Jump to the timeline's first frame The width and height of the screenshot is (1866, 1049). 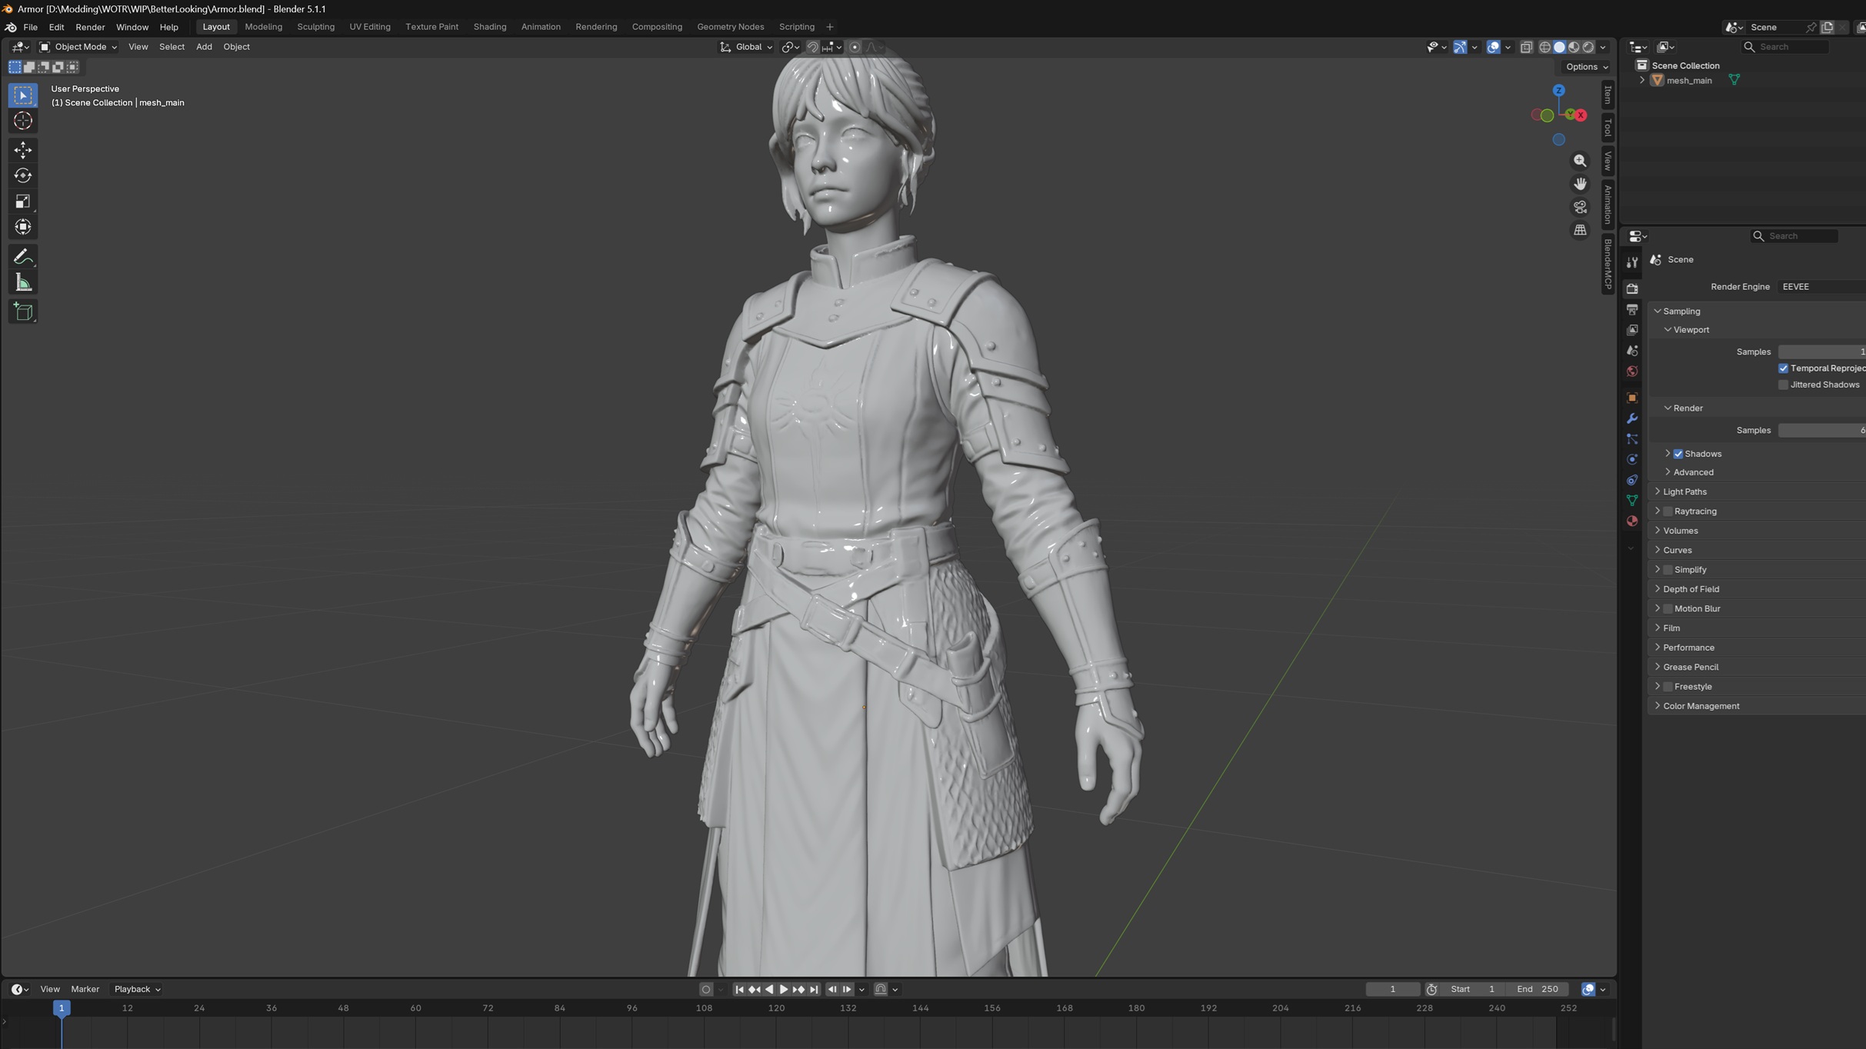coord(739,990)
